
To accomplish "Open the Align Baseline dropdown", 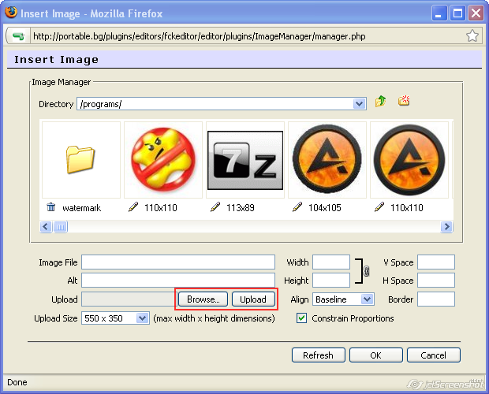I will (367, 299).
